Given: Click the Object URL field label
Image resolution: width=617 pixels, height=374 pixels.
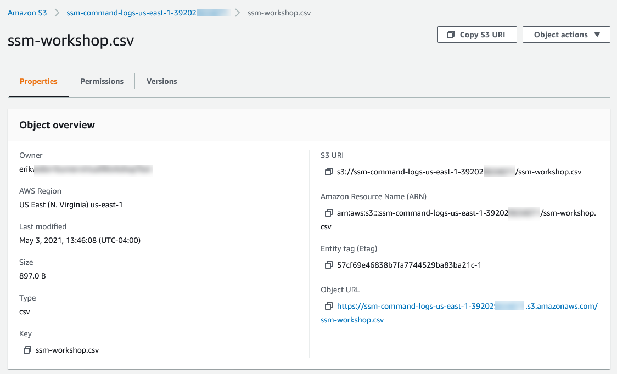Looking at the screenshot, I should pyautogui.click(x=340, y=290).
